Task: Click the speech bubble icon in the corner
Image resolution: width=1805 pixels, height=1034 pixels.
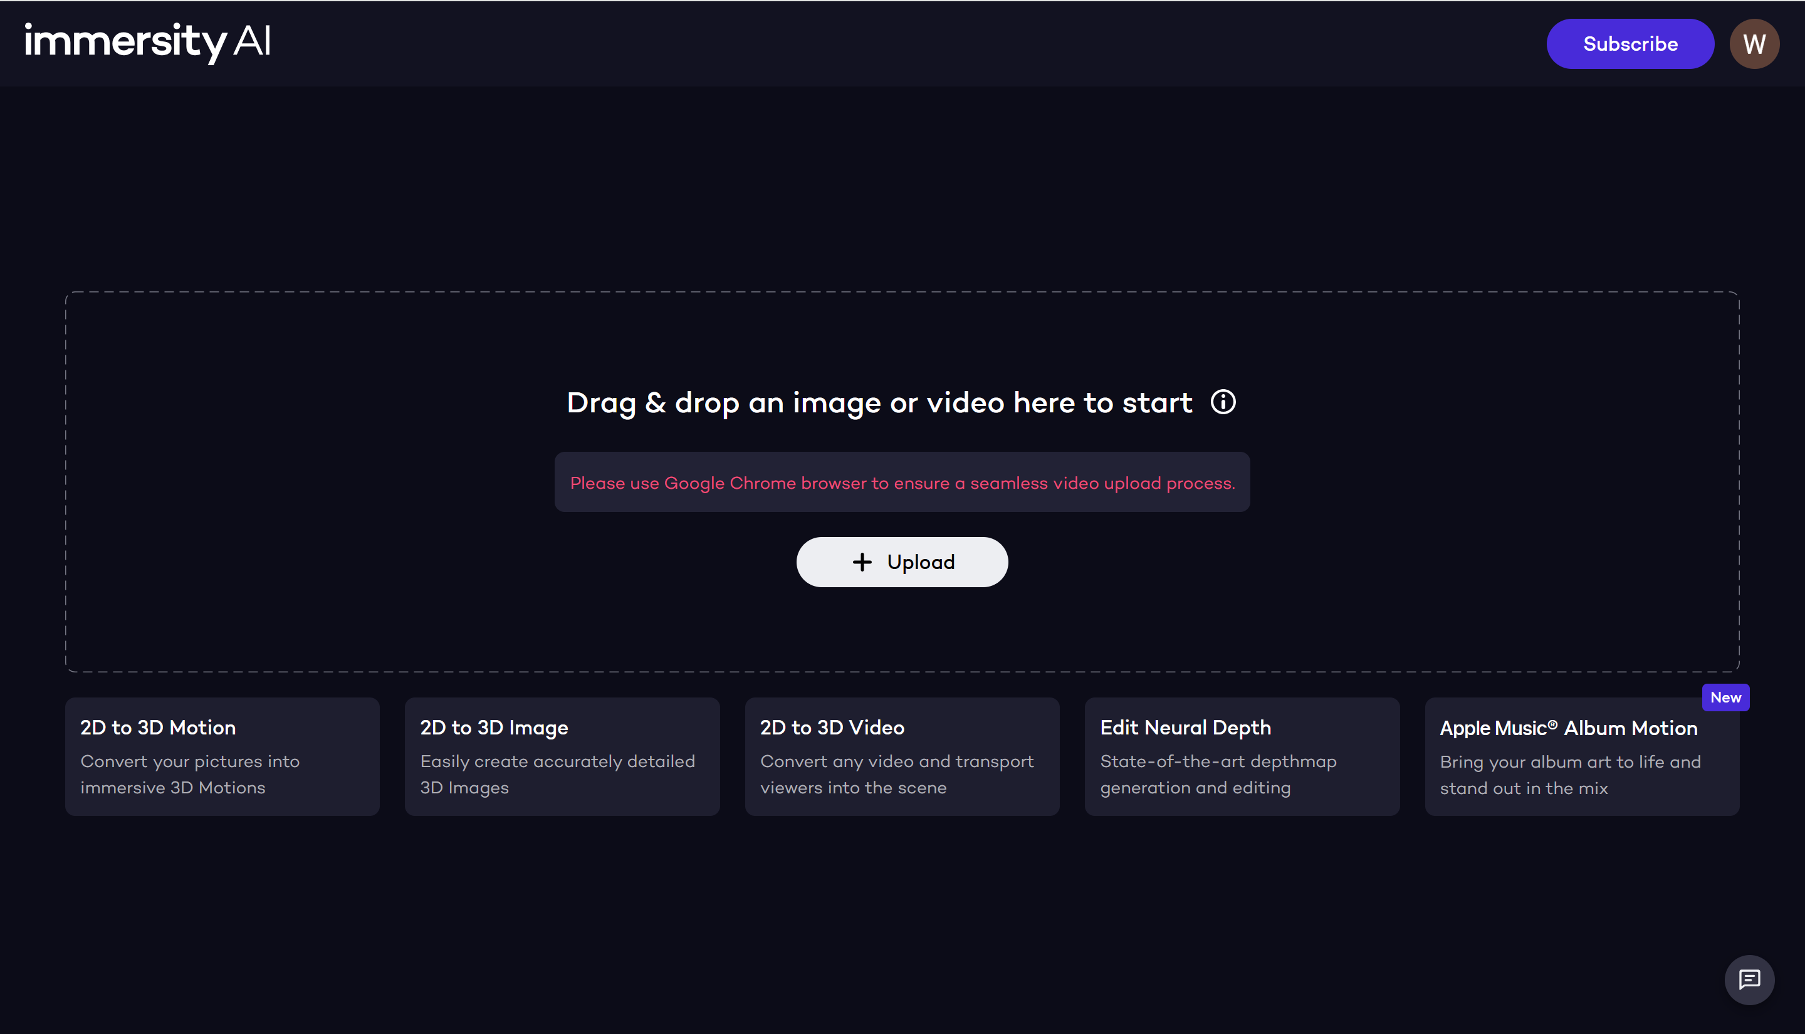Action: point(1750,980)
